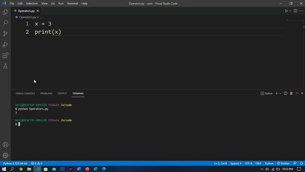
Task: Open Windows taskbar search
Action: pos(12,169)
